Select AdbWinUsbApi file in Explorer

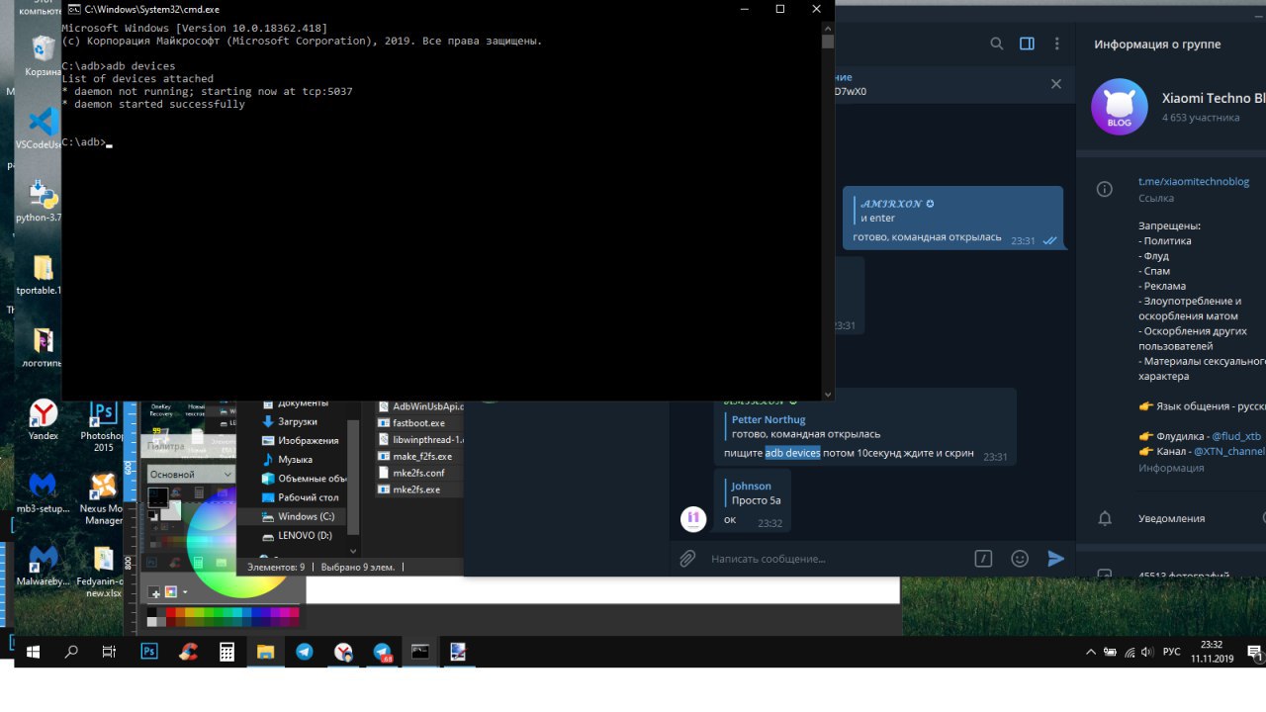click(x=420, y=406)
